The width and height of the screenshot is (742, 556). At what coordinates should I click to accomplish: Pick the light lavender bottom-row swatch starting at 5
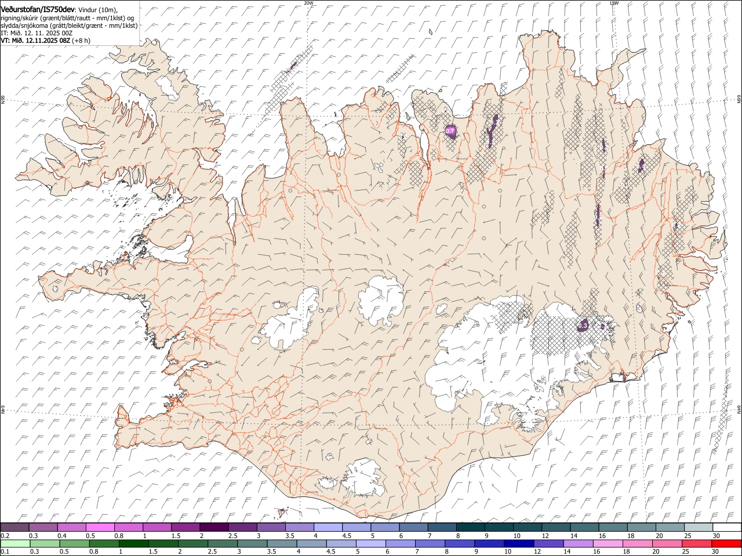(x=371, y=543)
